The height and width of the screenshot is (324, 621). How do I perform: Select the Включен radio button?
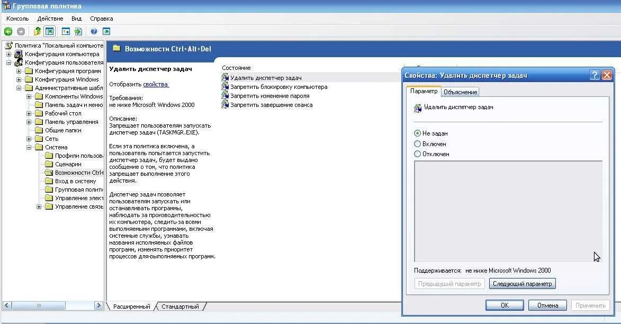[417, 144]
